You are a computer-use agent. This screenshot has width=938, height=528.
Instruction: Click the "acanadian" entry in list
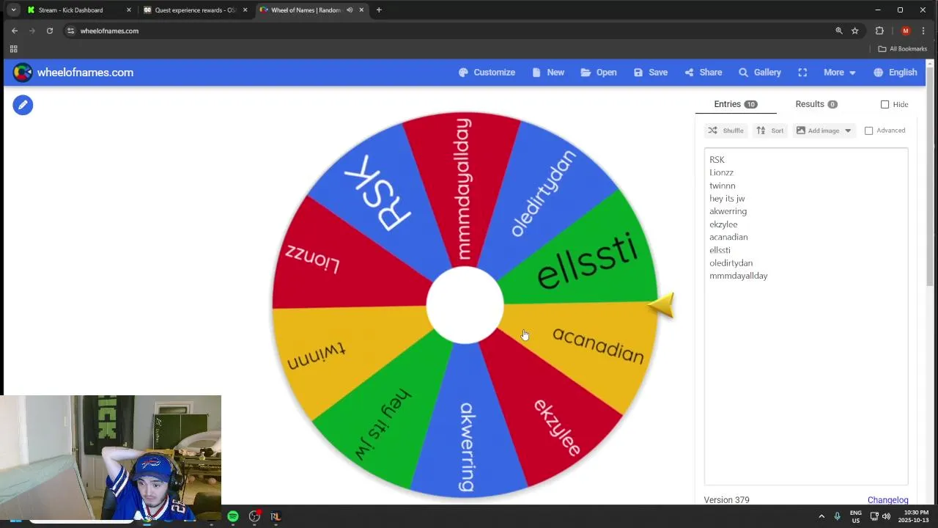pos(728,237)
